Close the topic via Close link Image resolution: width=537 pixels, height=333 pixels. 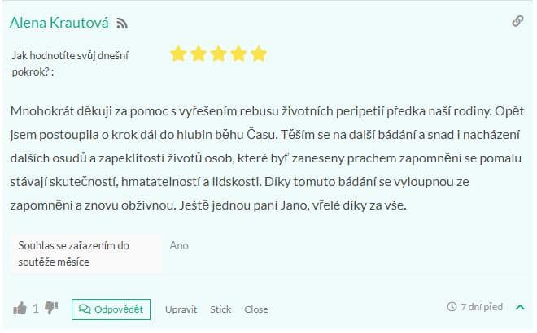click(255, 309)
